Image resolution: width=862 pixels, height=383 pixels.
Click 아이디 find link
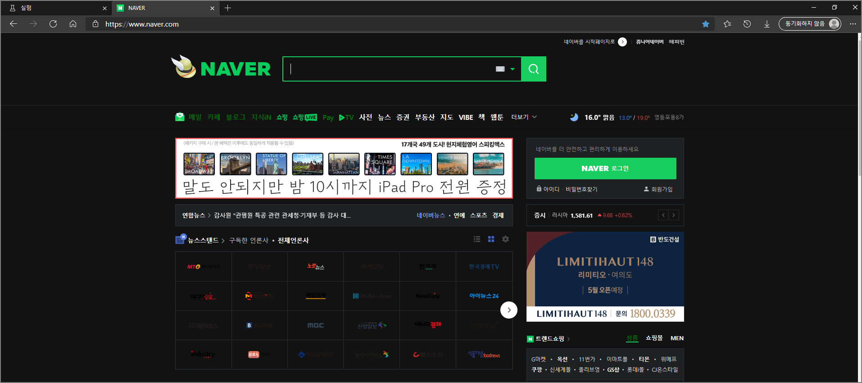551,189
